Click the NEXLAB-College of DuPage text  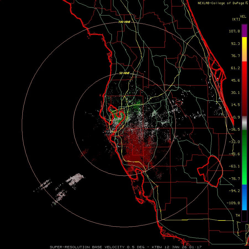point(221,3)
